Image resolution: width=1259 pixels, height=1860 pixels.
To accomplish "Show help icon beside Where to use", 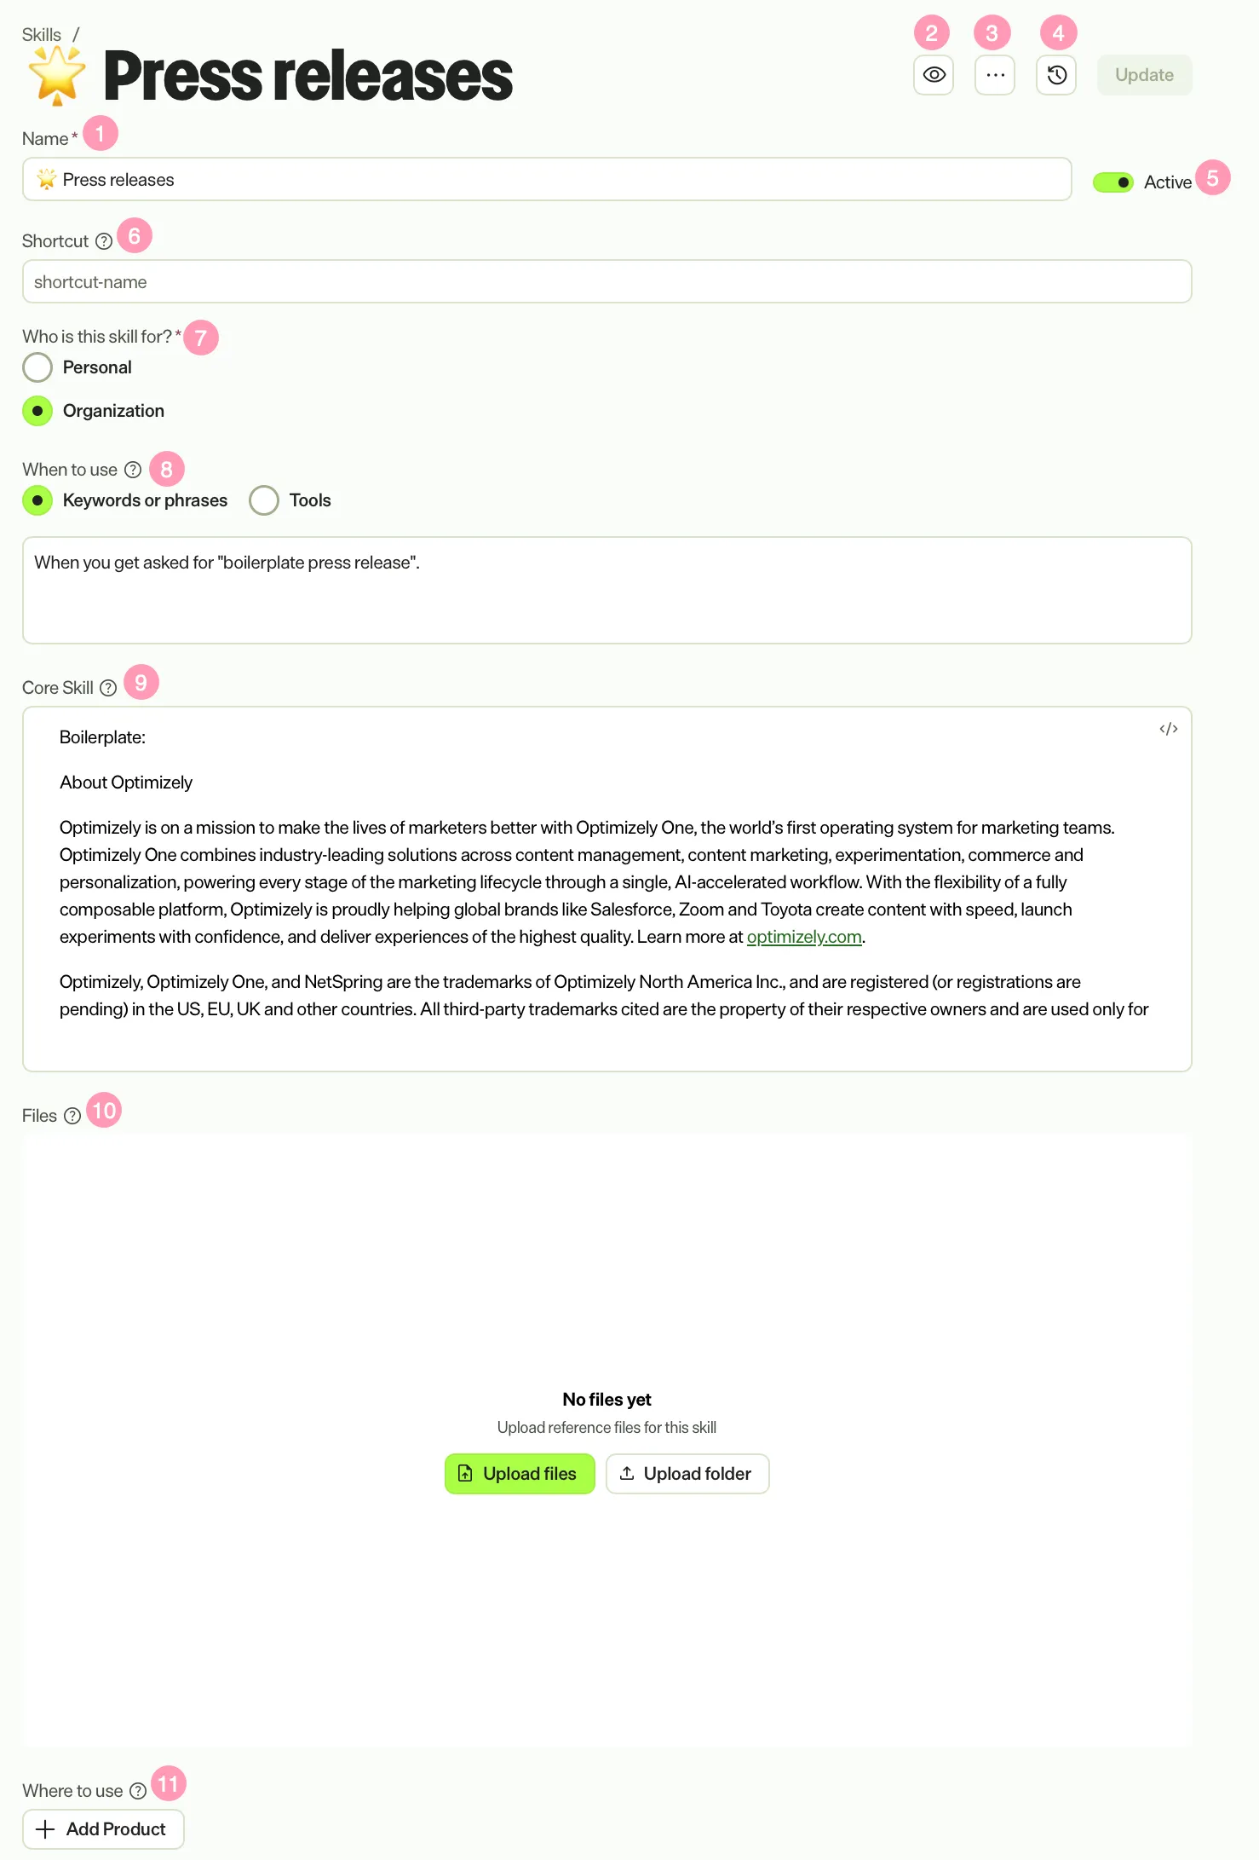I will tap(138, 1791).
